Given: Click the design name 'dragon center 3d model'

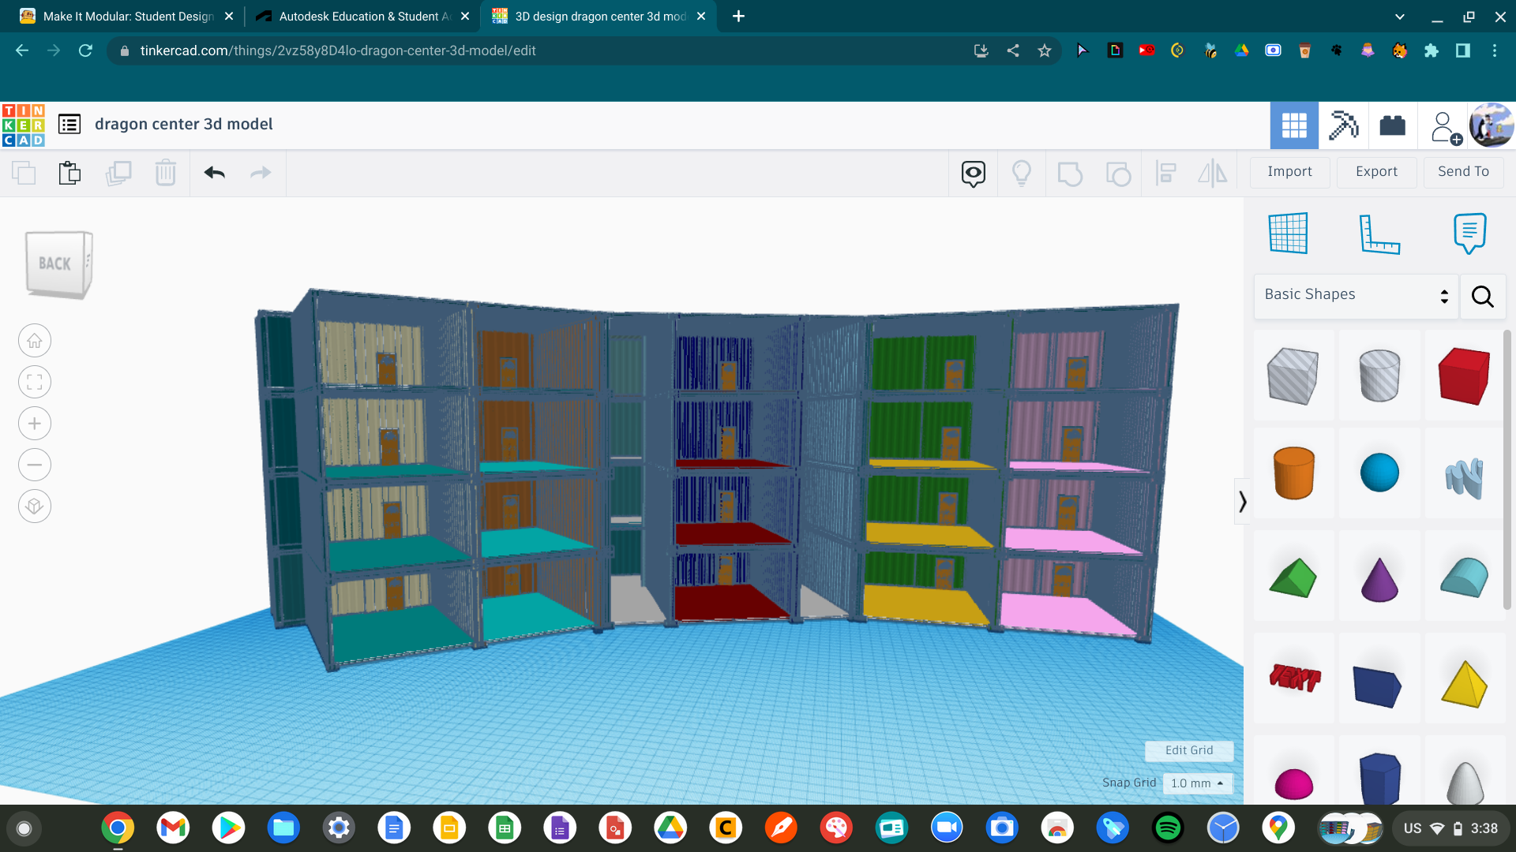Looking at the screenshot, I should (184, 124).
